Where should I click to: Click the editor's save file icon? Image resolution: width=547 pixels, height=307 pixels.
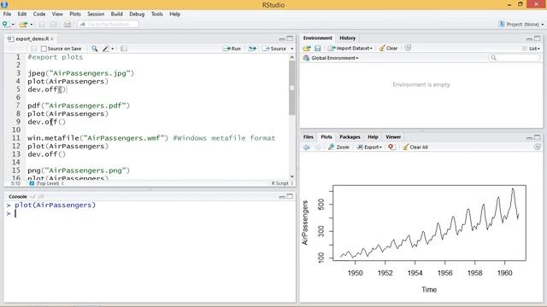[34, 49]
